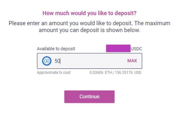
Task: Select the 'Available to deposit' label
Action: tap(56, 49)
